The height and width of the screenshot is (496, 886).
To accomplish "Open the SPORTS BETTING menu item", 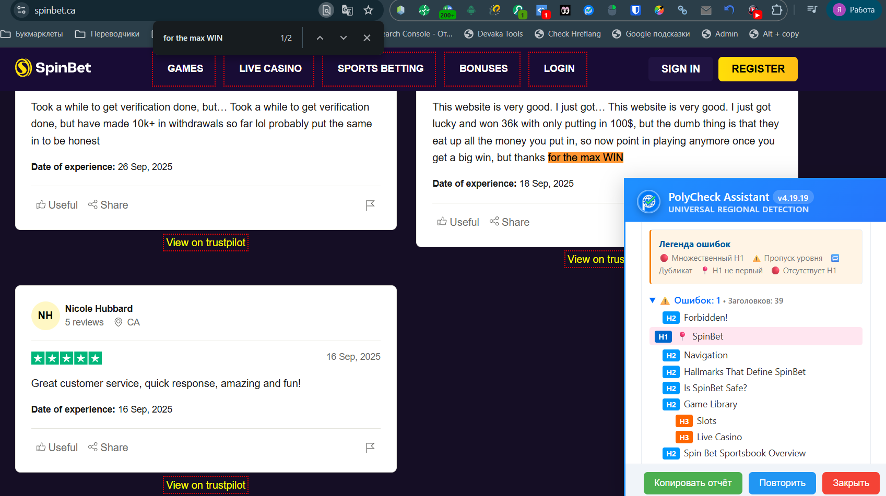I will [380, 69].
